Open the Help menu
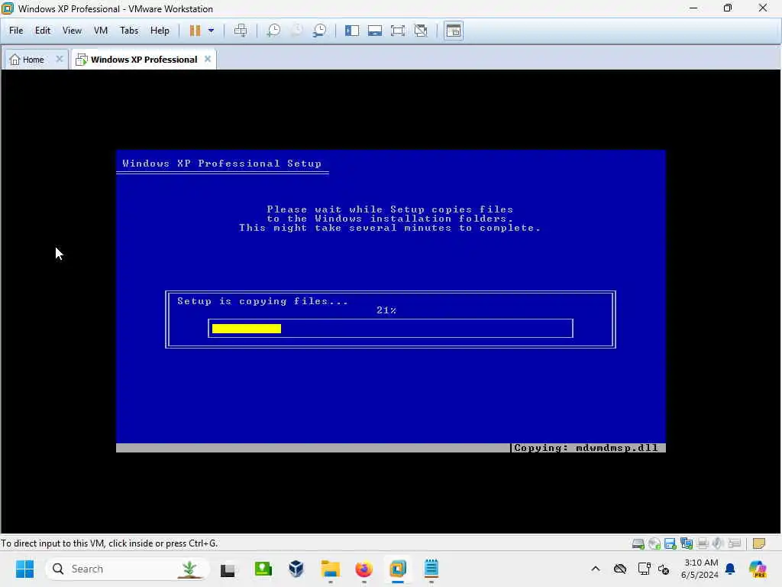Viewport: 782px width, 587px height. 160,31
